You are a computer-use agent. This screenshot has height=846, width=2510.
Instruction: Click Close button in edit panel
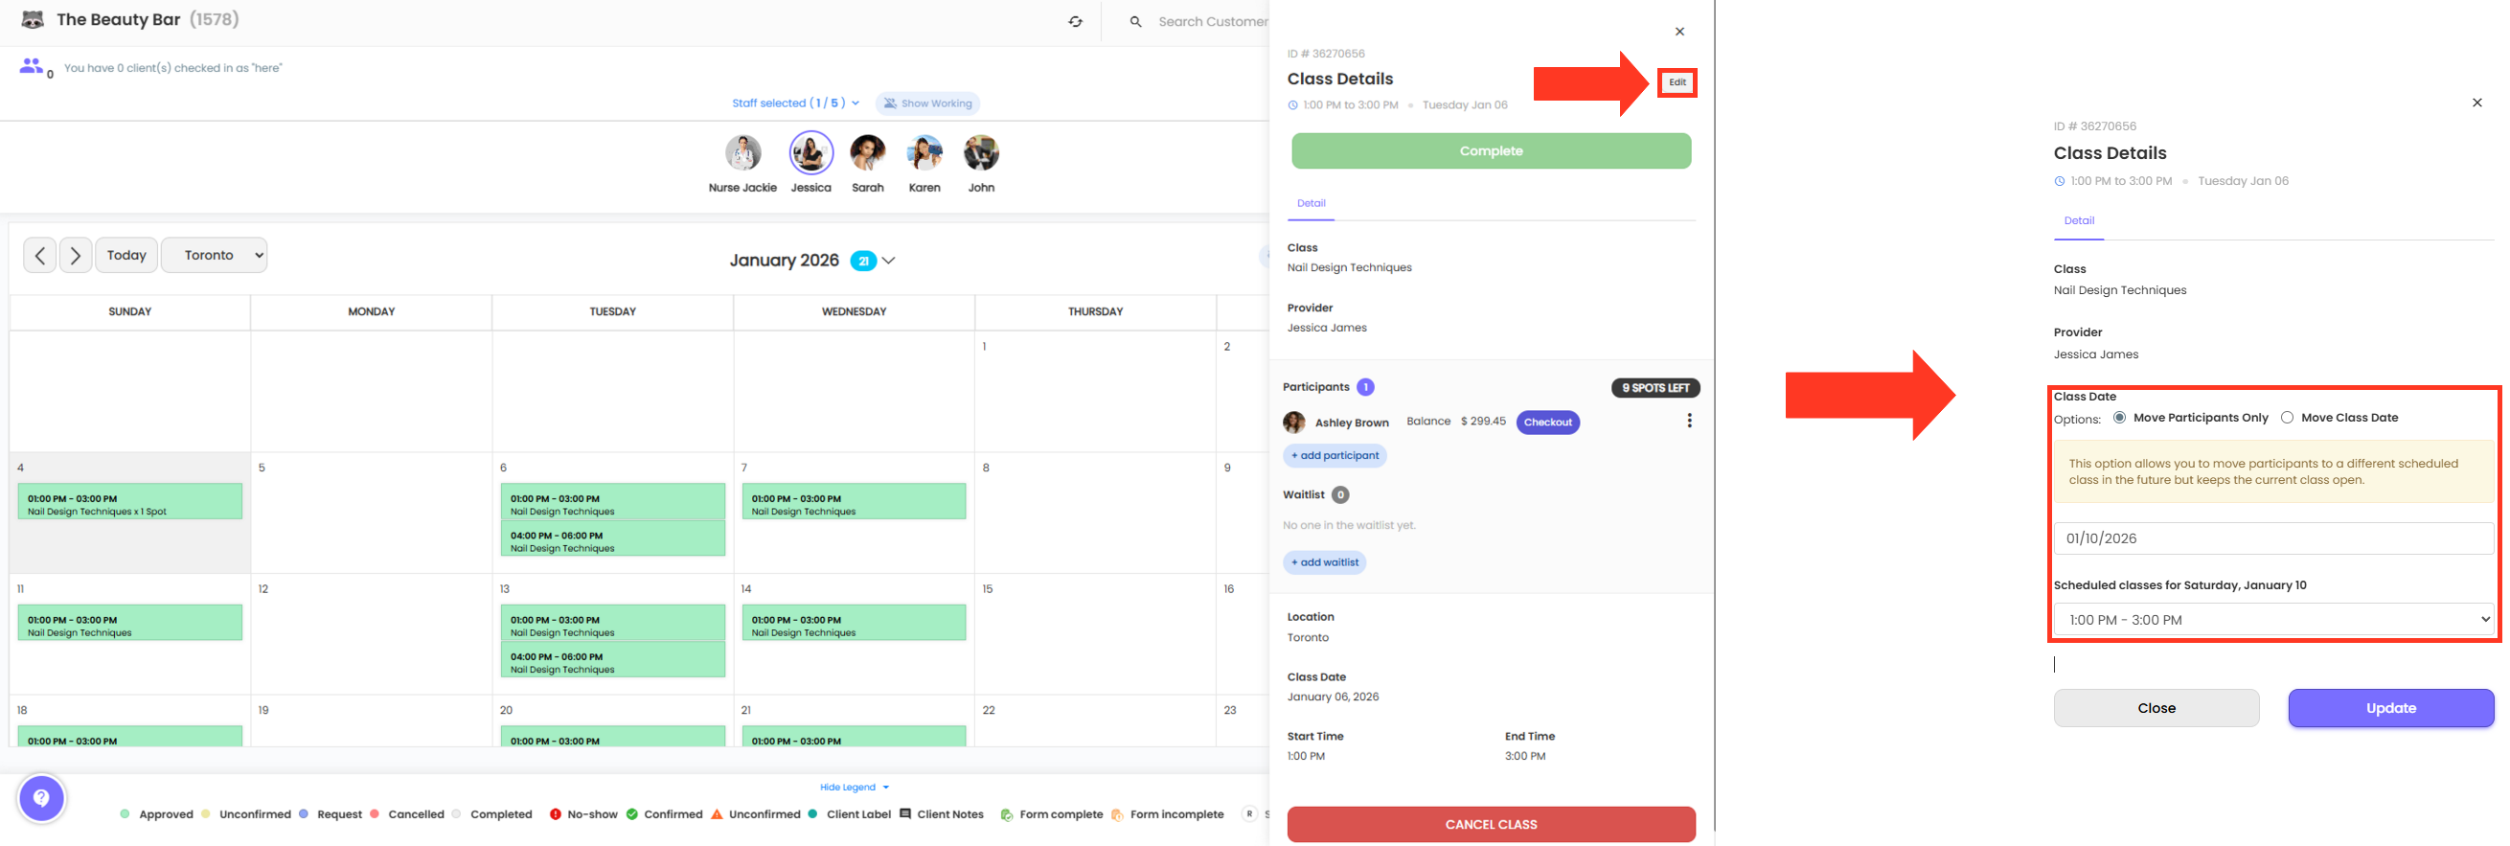click(x=2156, y=709)
